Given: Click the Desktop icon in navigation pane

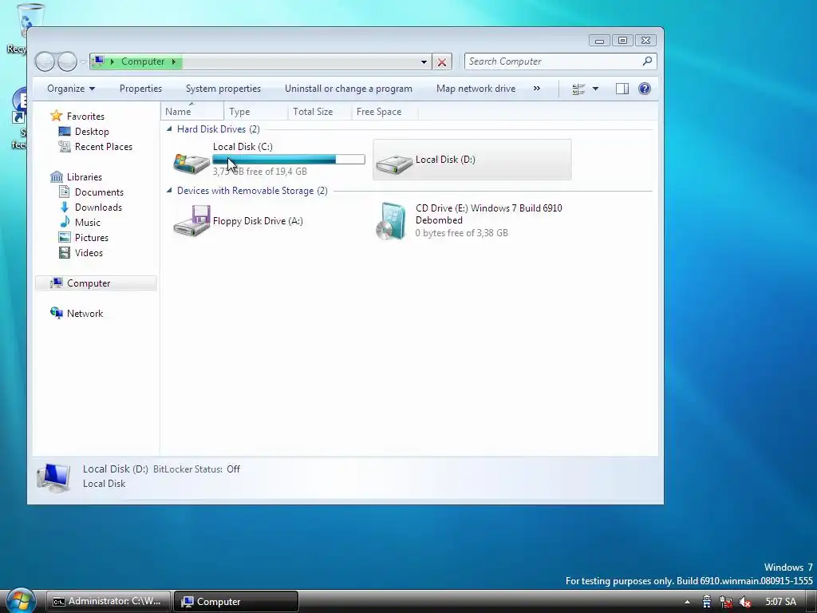Looking at the screenshot, I should [65, 132].
